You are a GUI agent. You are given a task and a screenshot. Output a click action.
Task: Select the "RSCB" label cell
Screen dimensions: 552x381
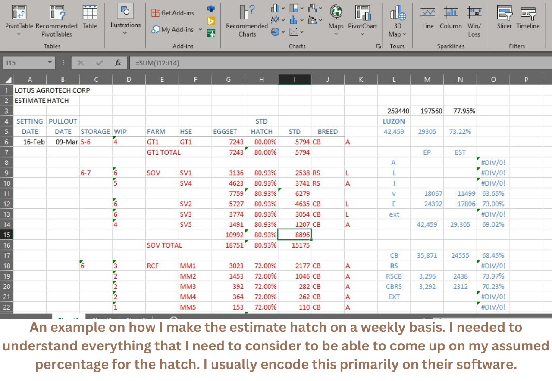(x=394, y=276)
